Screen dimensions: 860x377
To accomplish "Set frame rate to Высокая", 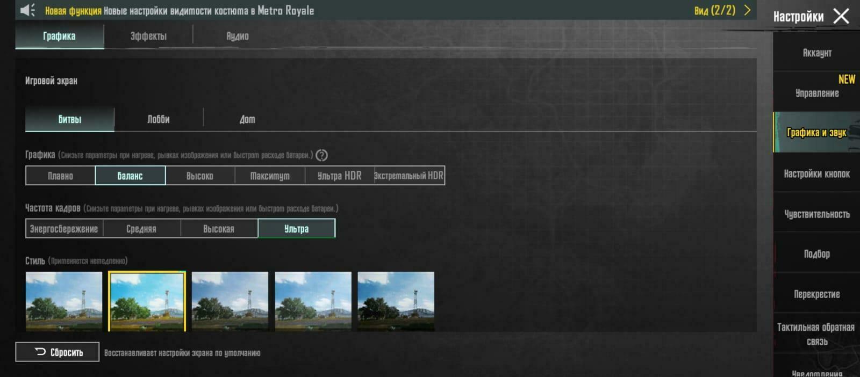I will [219, 229].
